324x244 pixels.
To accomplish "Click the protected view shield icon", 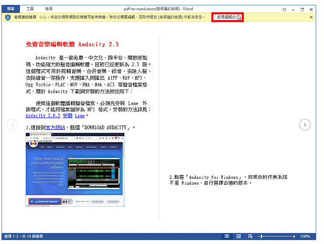I will tap(8, 17).
